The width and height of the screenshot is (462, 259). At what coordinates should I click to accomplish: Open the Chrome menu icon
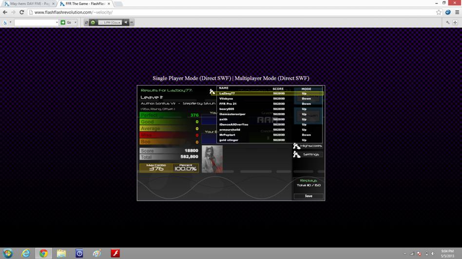click(x=457, y=12)
